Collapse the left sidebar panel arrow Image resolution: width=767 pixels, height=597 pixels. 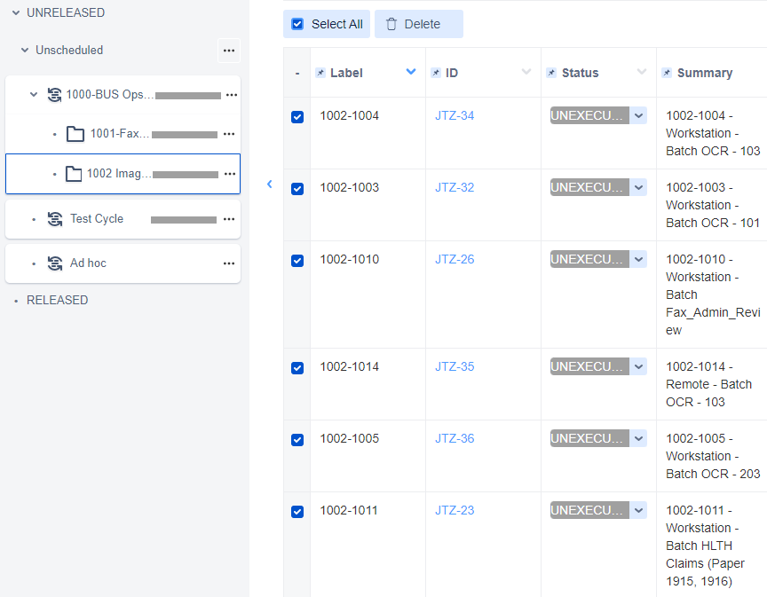[270, 185]
